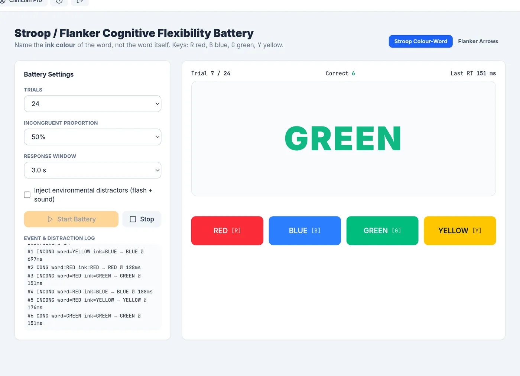Switch to the Stroop Colour-Word tab
Screen dimensions: 520x376
420,41
